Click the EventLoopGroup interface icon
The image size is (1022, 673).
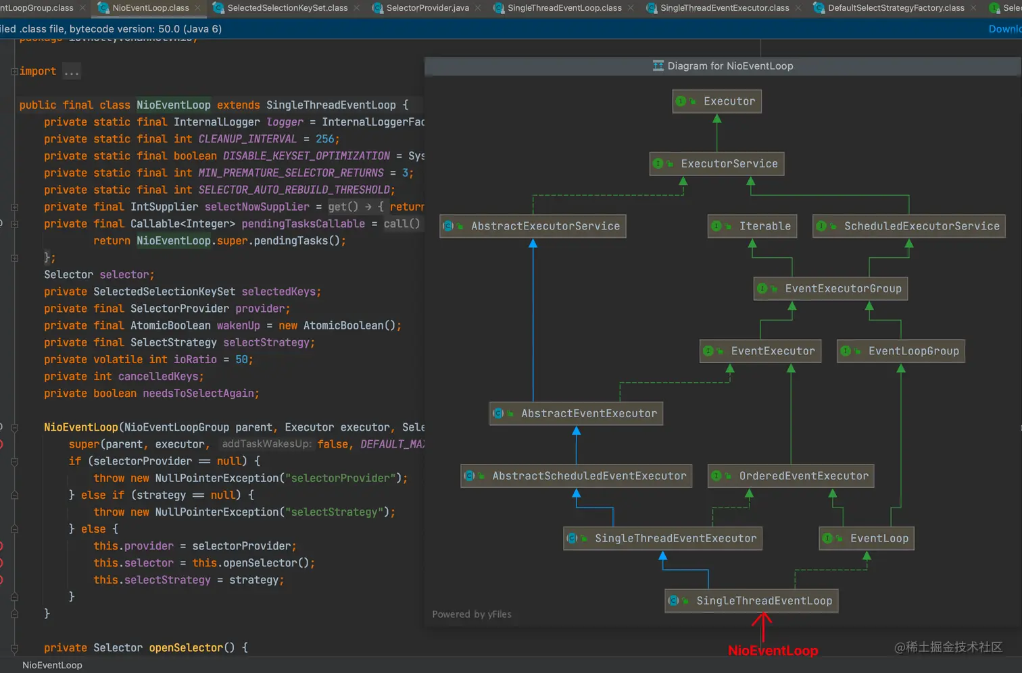tap(846, 351)
